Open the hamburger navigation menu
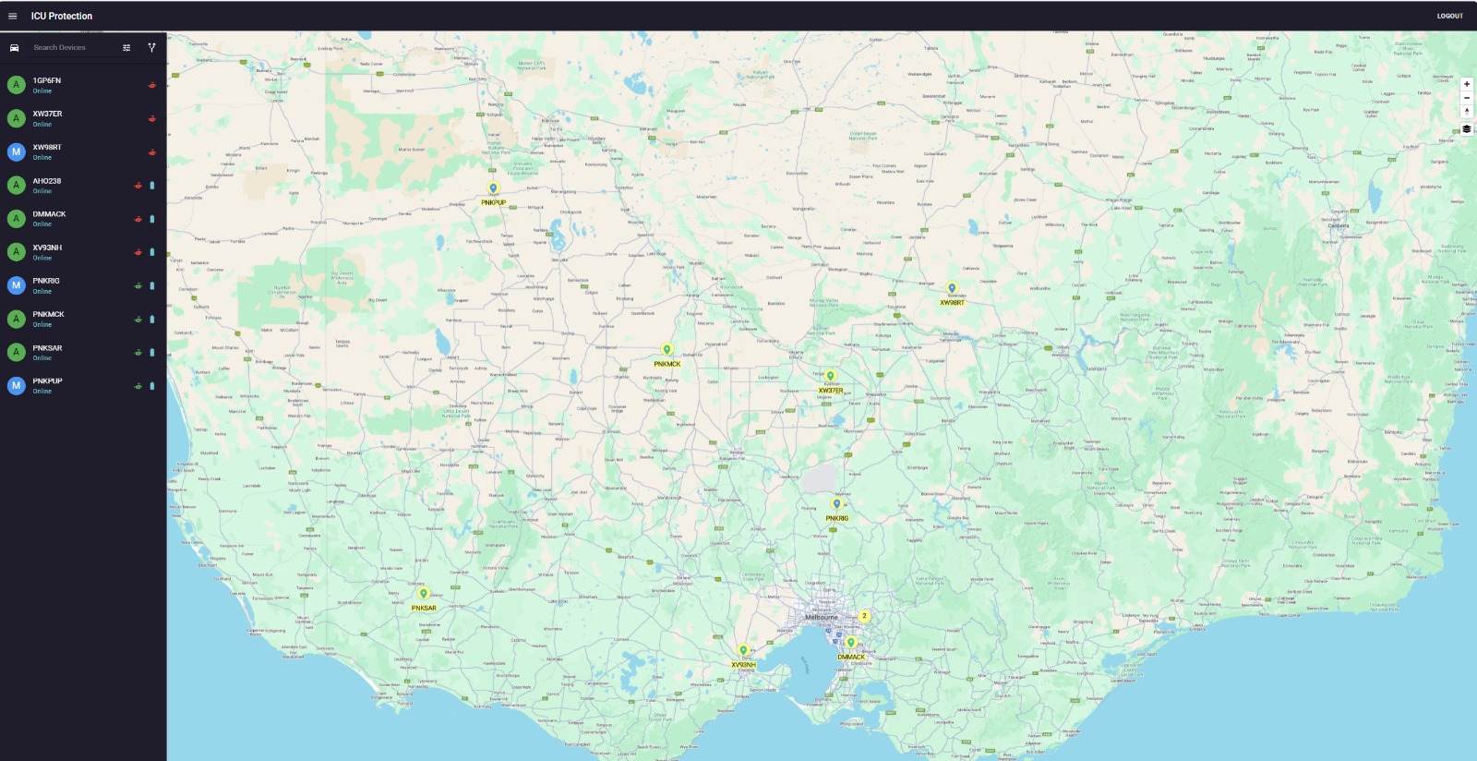The height and width of the screenshot is (761, 1477). coord(12,16)
